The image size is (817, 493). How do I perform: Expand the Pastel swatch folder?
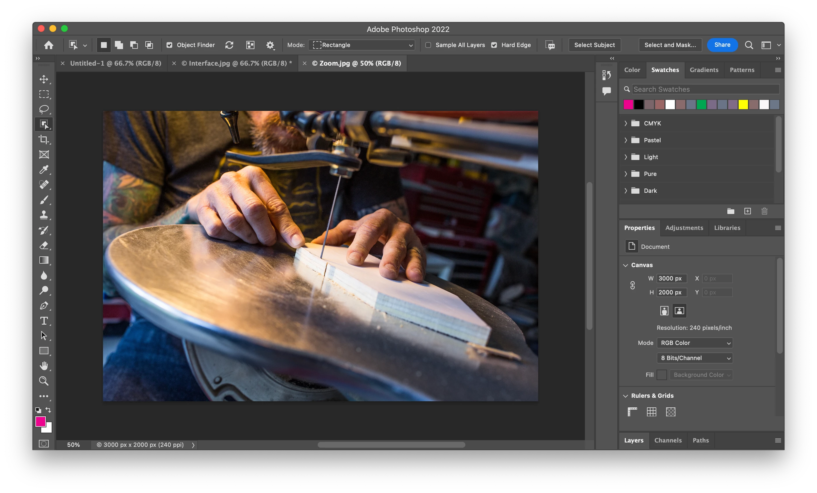tap(626, 140)
